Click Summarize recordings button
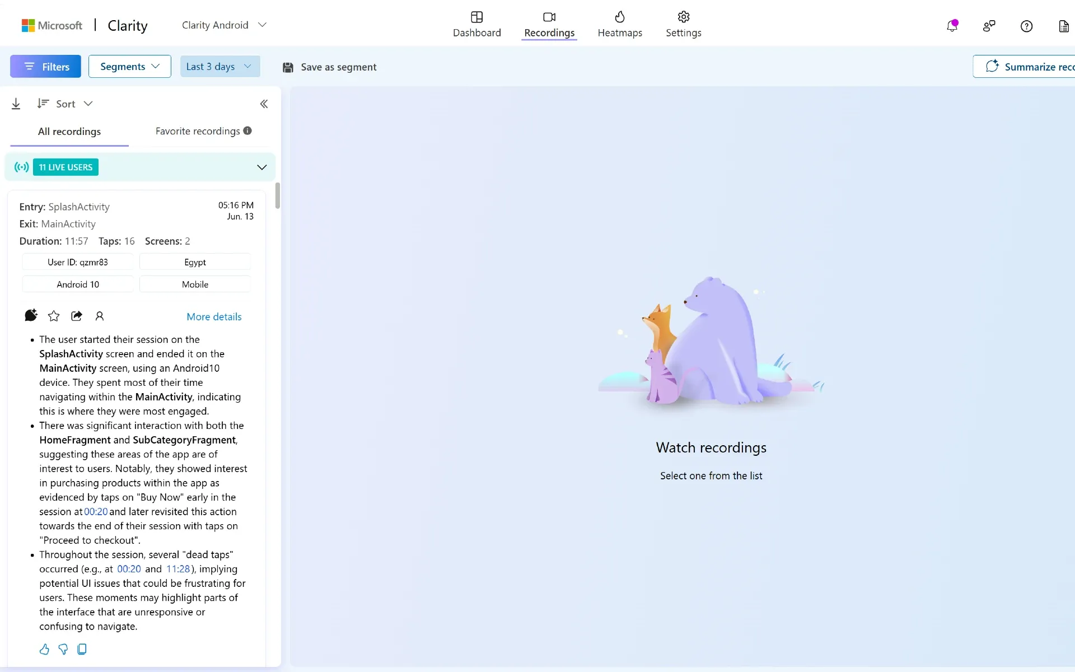Screen dimensions: 1075x672 pos(1023,67)
